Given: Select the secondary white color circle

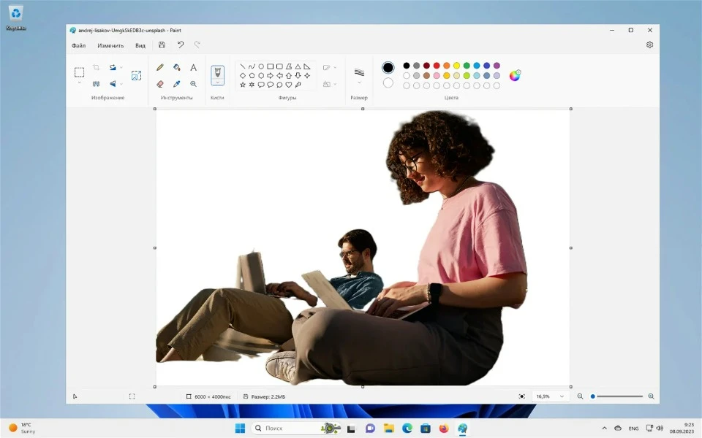Looking at the screenshot, I should (x=388, y=82).
